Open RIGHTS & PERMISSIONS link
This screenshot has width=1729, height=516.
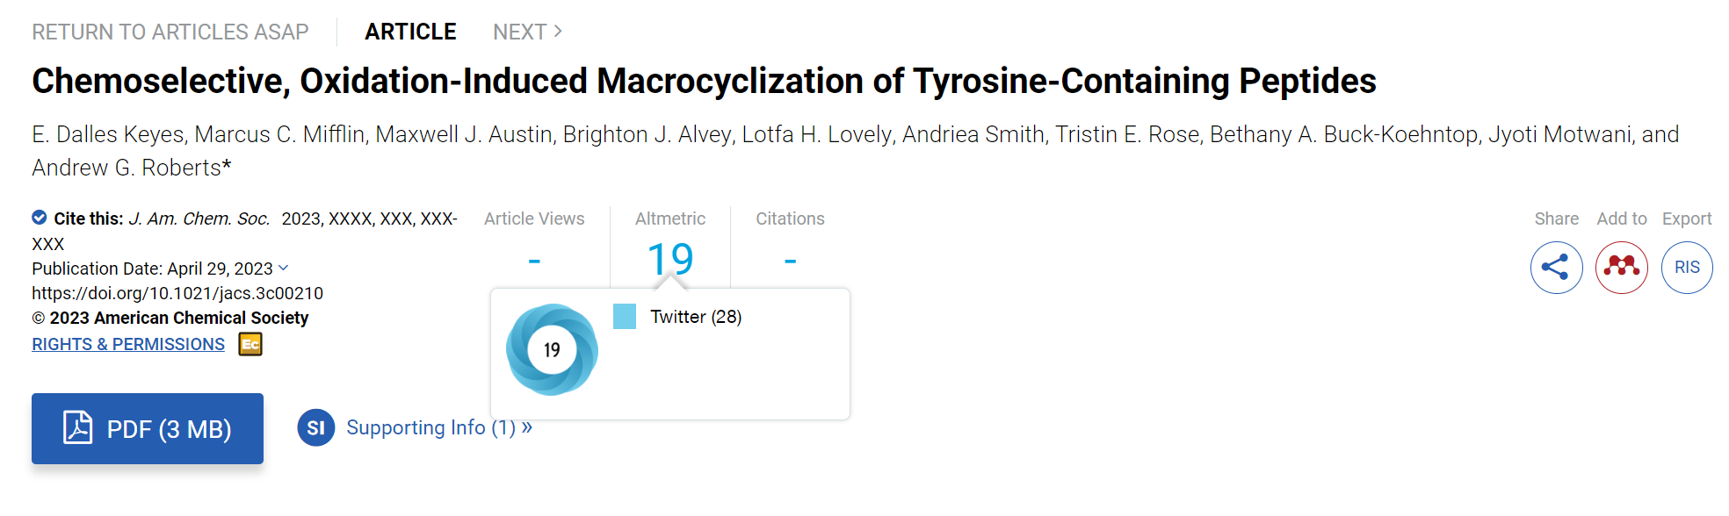(128, 345)
